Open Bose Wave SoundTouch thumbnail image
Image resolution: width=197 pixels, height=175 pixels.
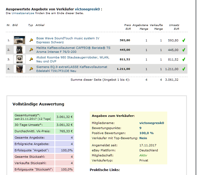point(19,40)
